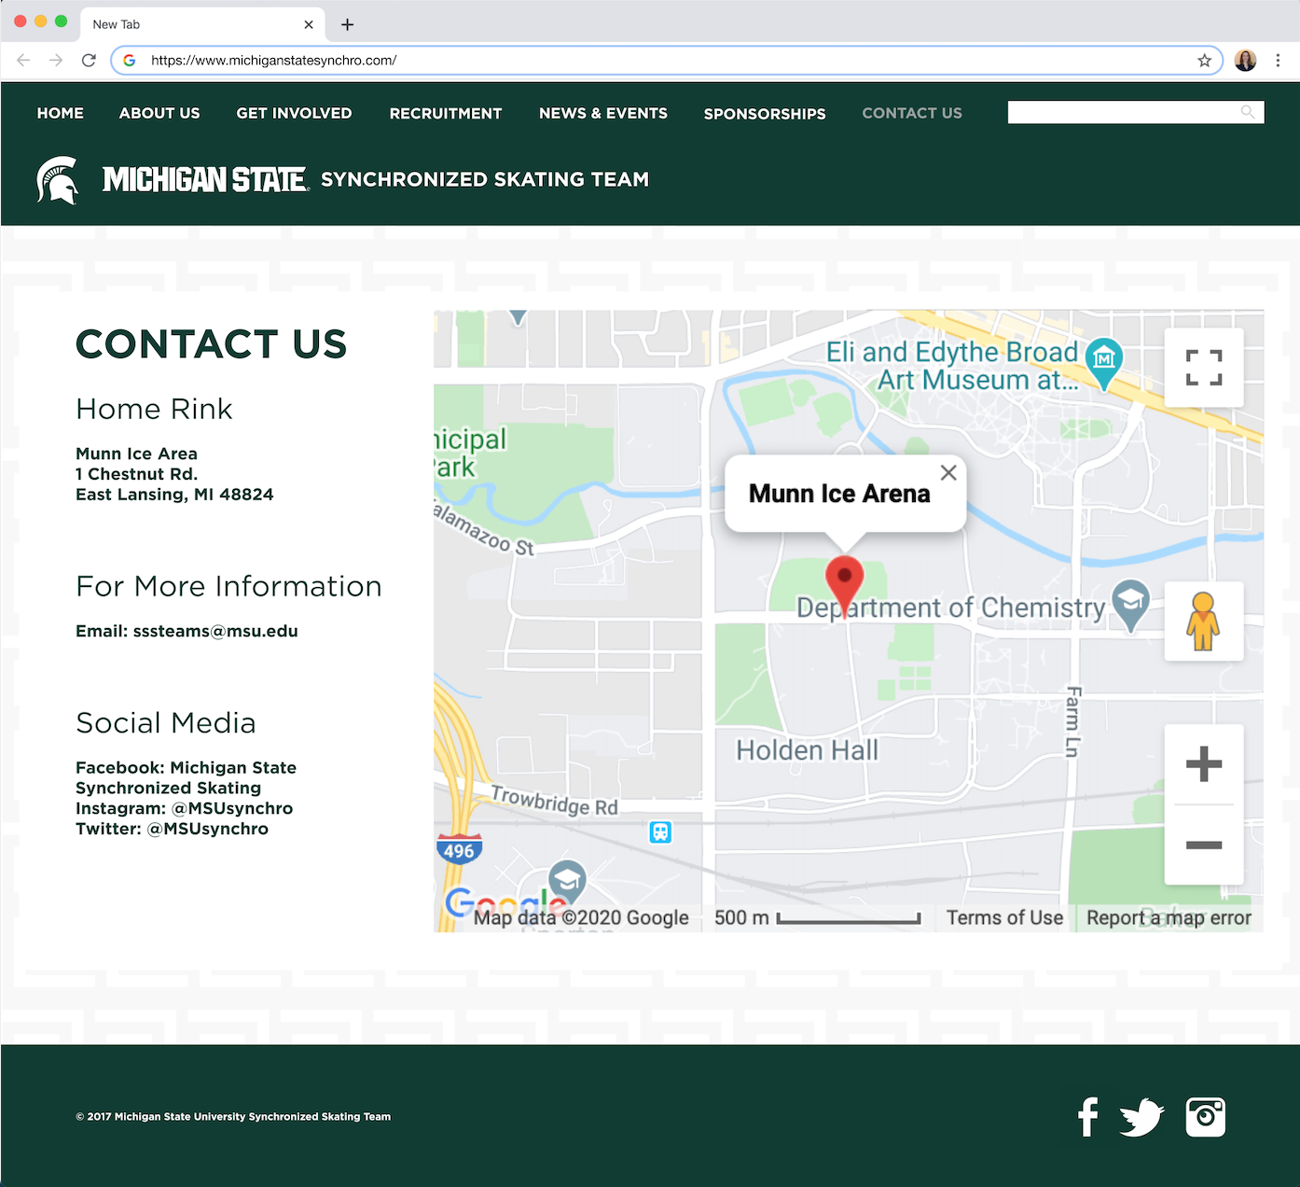Close the Munn Ice Arena info window
This screenshot has width=1300, height=1187.
point(948,473)
